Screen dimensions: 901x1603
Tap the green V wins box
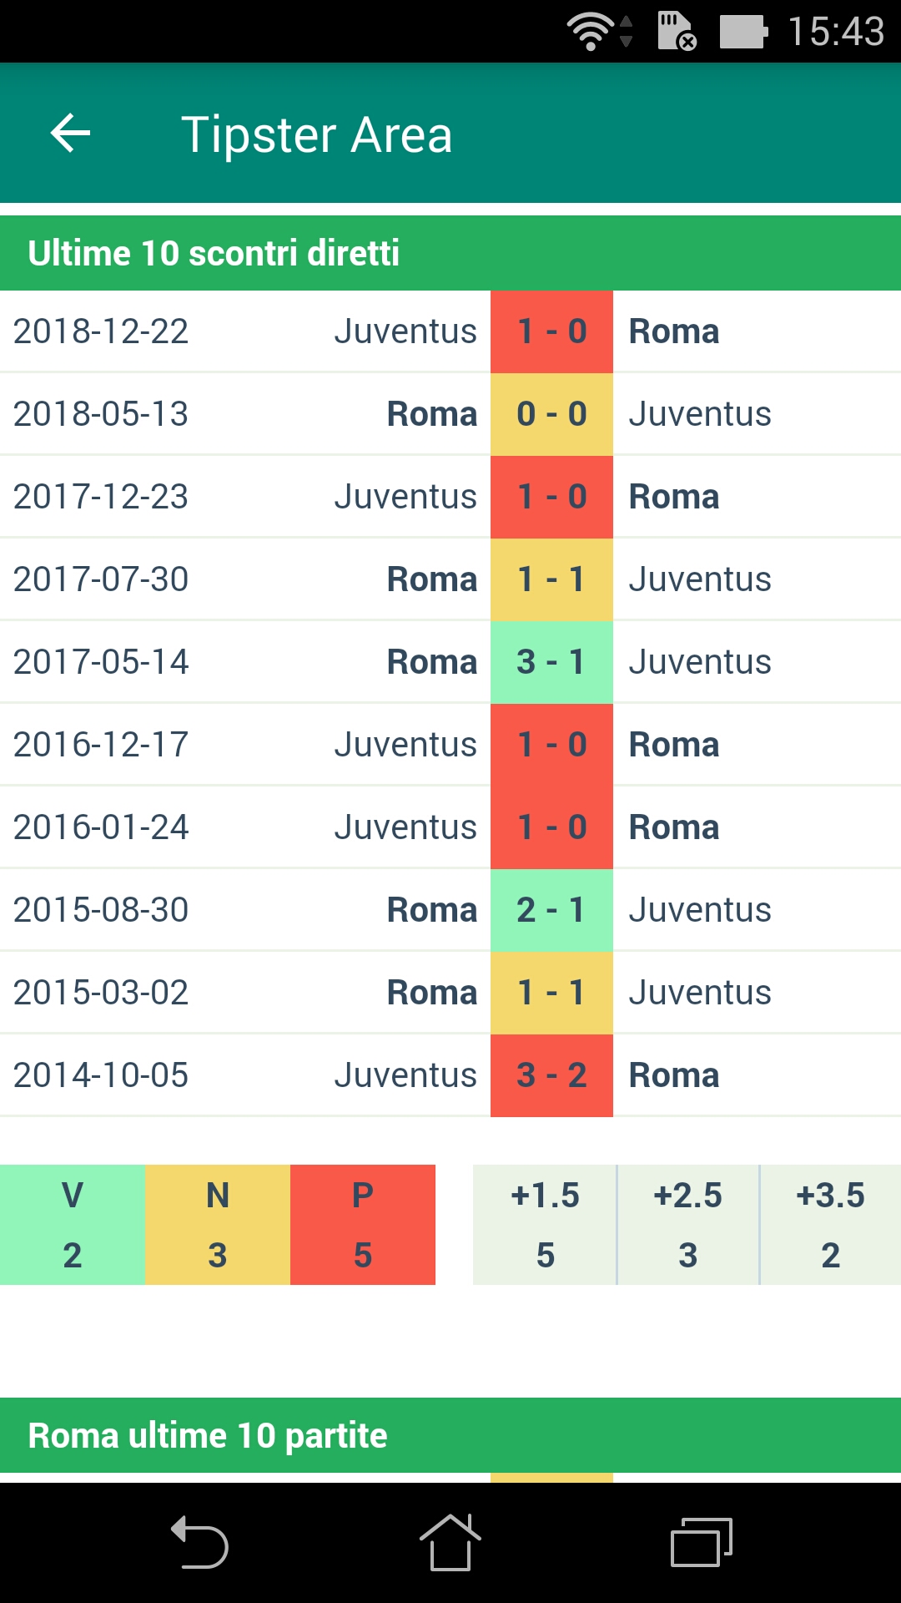click(73, 1225)
